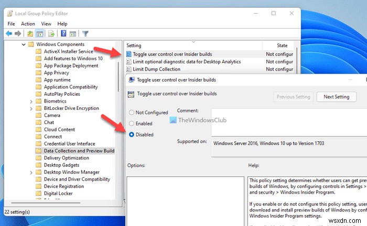Select the Enabled radio button
This screenshot has height=226, width=367.
pyautogui.click(x=132, y=123)
